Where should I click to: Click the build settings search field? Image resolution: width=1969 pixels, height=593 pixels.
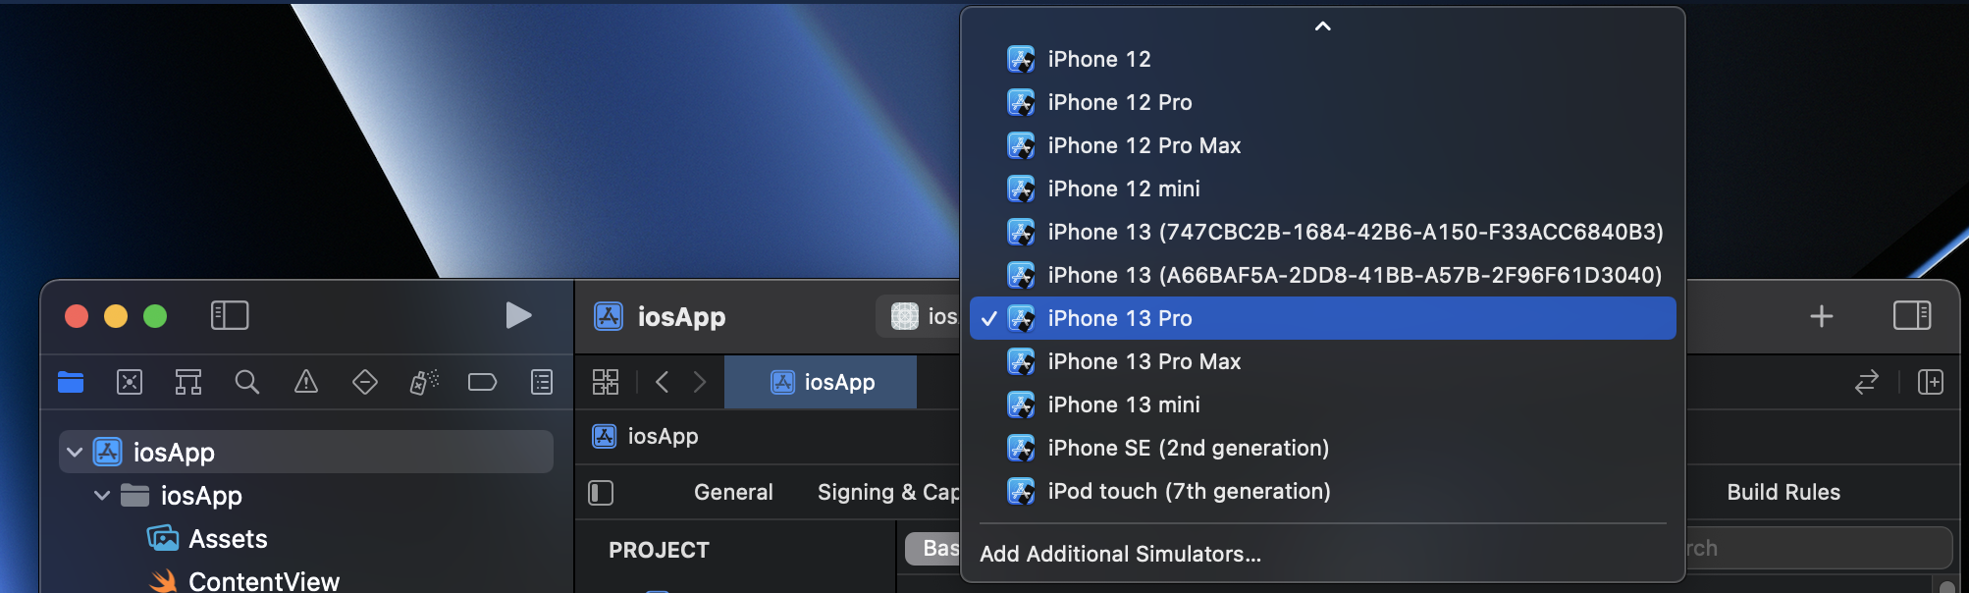tap(1818, 548)
